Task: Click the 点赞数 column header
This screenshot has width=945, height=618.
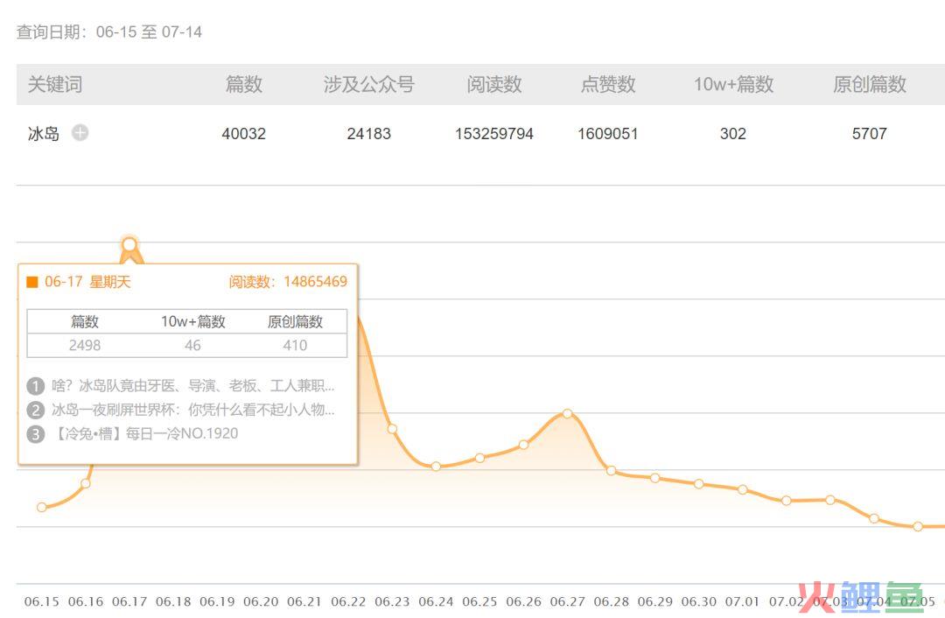Action: (608, 84)
